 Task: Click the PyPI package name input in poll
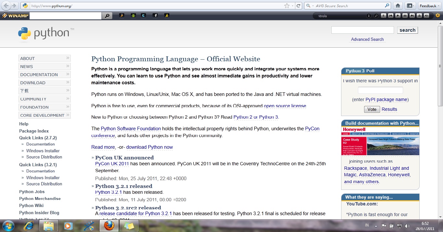380,90
